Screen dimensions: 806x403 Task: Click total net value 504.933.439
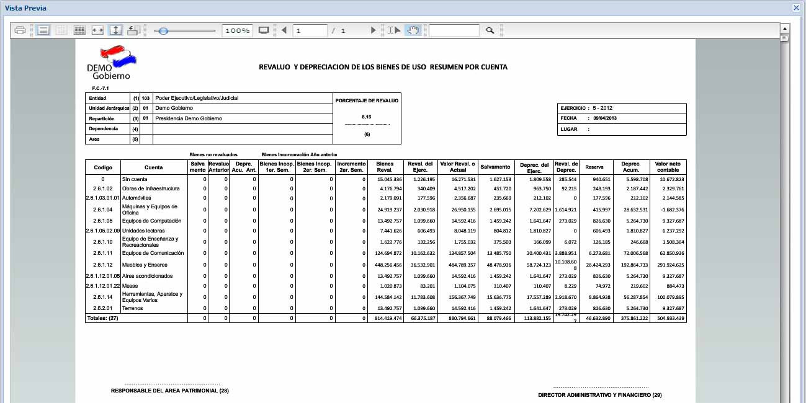pyautogui.click(x=669, y=318)
